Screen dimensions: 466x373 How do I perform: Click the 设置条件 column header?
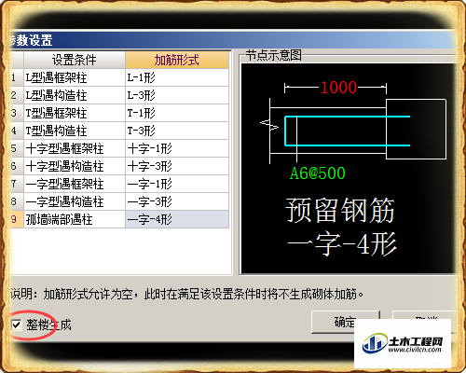point(75,60)
